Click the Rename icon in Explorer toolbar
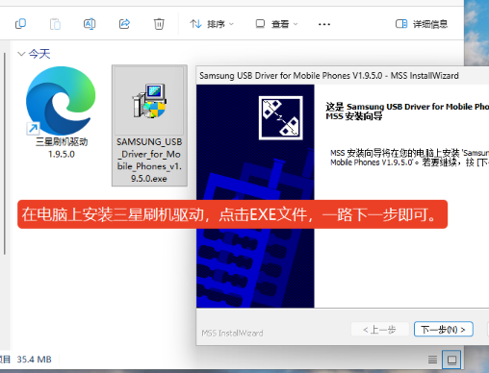489x373 pixels. click(x=90, y=24)
